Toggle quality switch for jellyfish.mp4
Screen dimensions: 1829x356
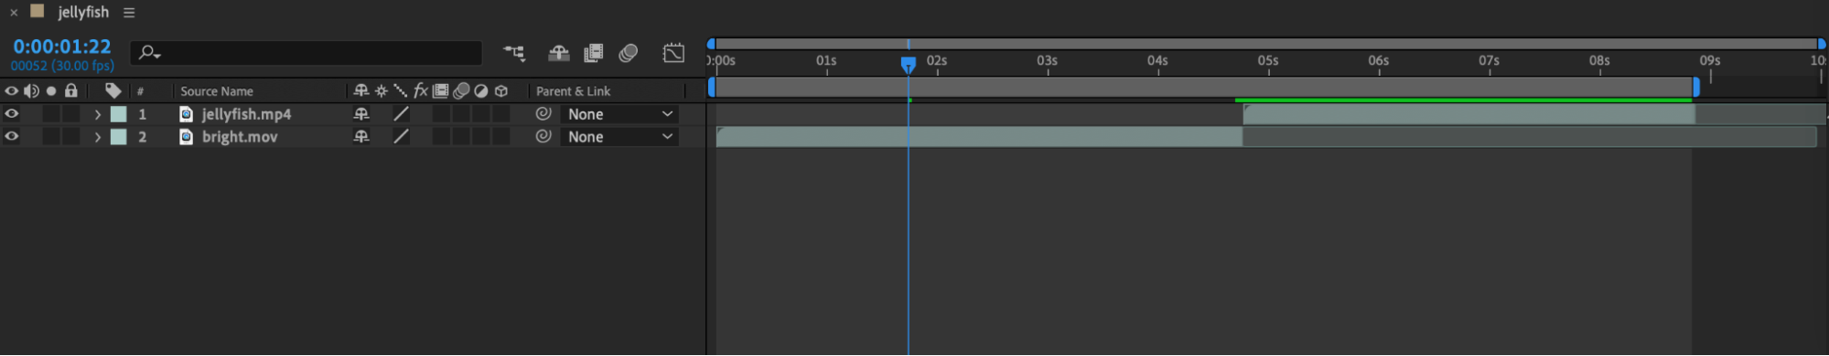401,113
